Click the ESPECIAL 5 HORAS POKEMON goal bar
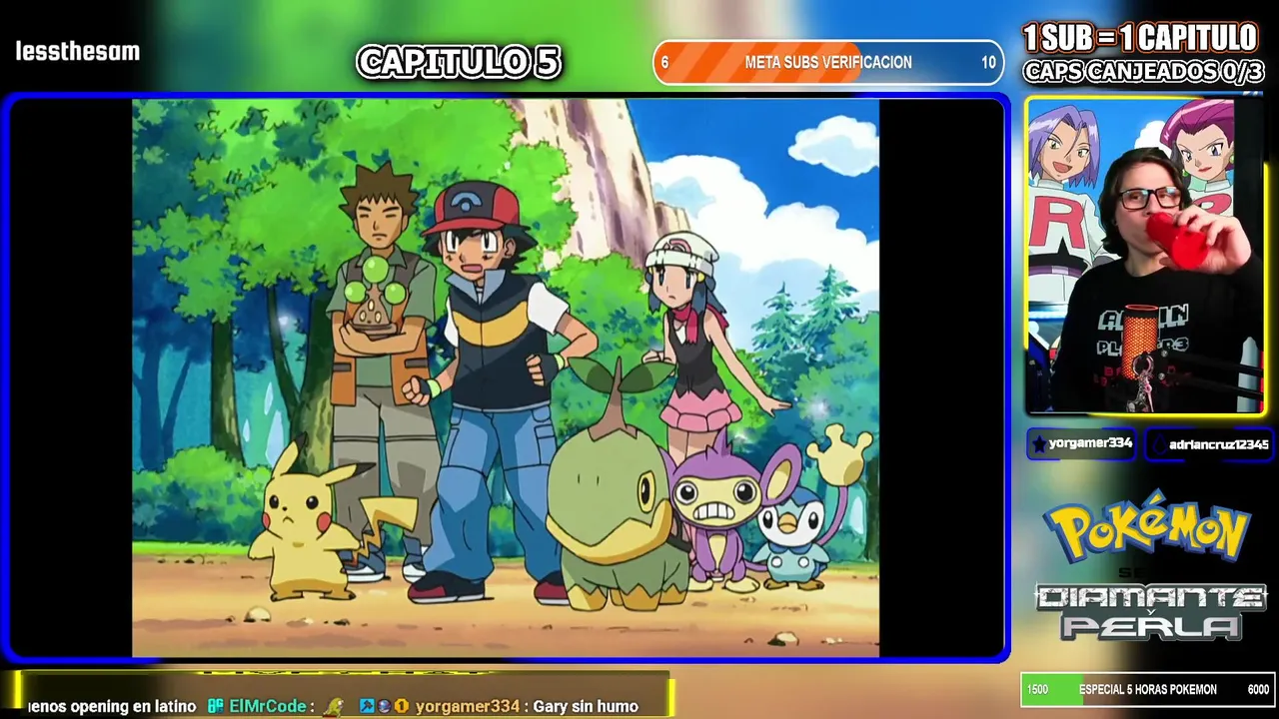Screen dimensions: 1279x719 tap(1147, 689)
